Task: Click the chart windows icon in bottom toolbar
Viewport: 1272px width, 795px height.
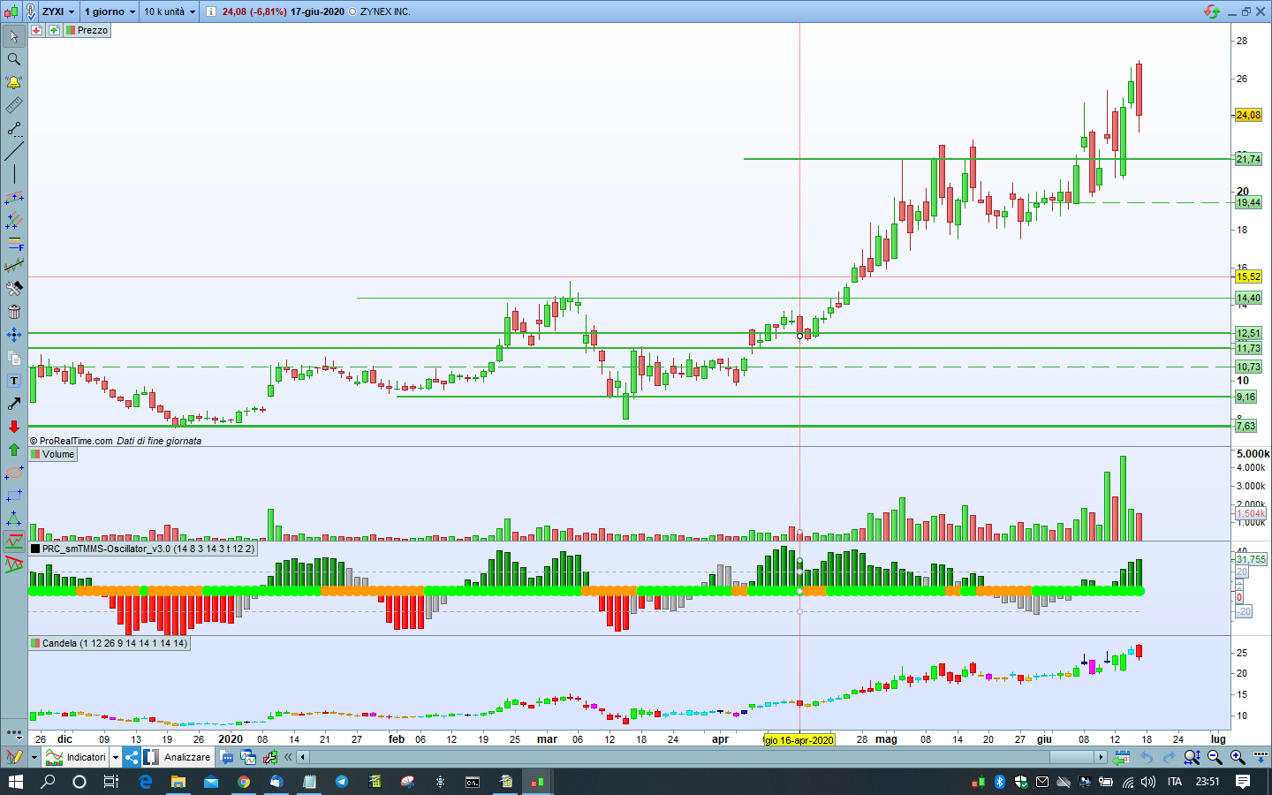Action: pos(248,757)
